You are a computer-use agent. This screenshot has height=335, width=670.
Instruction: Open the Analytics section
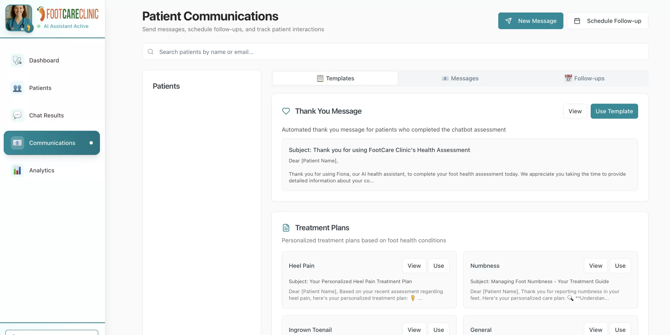52,170
